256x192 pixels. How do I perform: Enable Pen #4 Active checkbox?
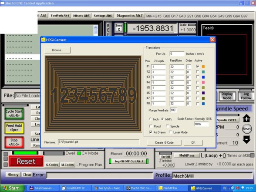click(x=198, y=82)
